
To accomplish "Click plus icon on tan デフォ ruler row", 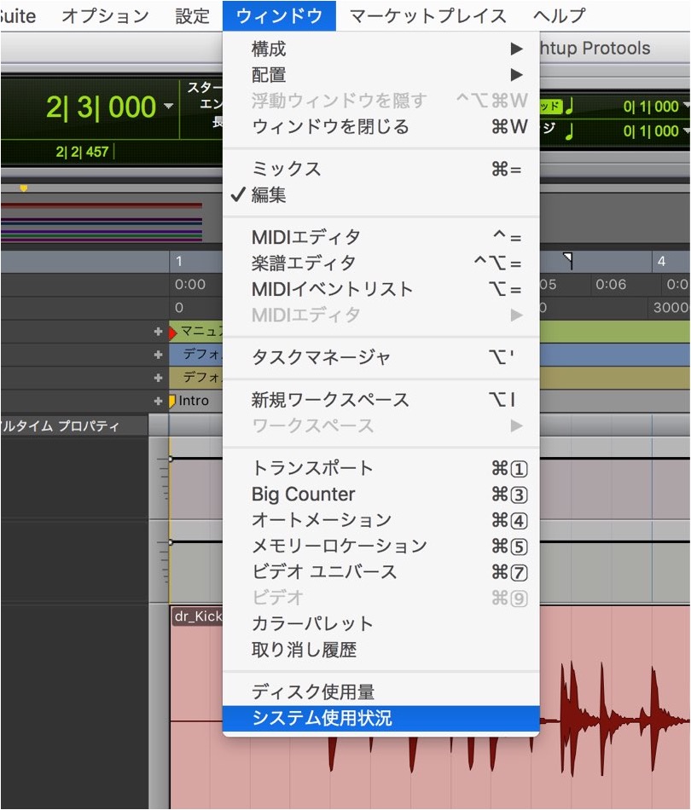I will pyautogui.click(x=158, y=378).
